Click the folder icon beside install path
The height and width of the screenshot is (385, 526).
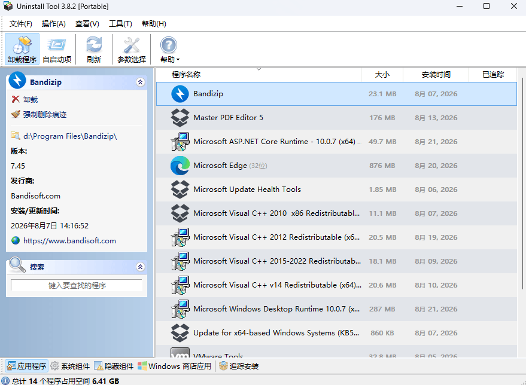click(16, 136)
